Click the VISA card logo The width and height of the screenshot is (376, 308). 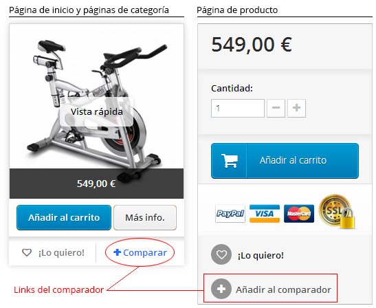(265, 214)
